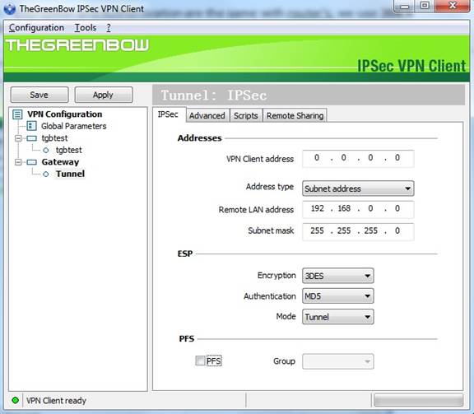
Task: Click the tgbtest tunnel circle icon
Action: coord(45,150)
